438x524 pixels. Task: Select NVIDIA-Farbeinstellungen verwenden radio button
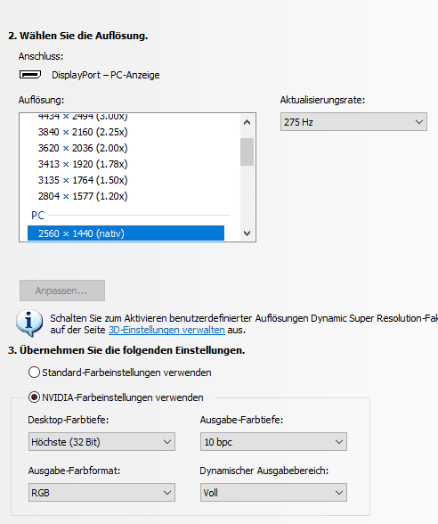(34, 397)
